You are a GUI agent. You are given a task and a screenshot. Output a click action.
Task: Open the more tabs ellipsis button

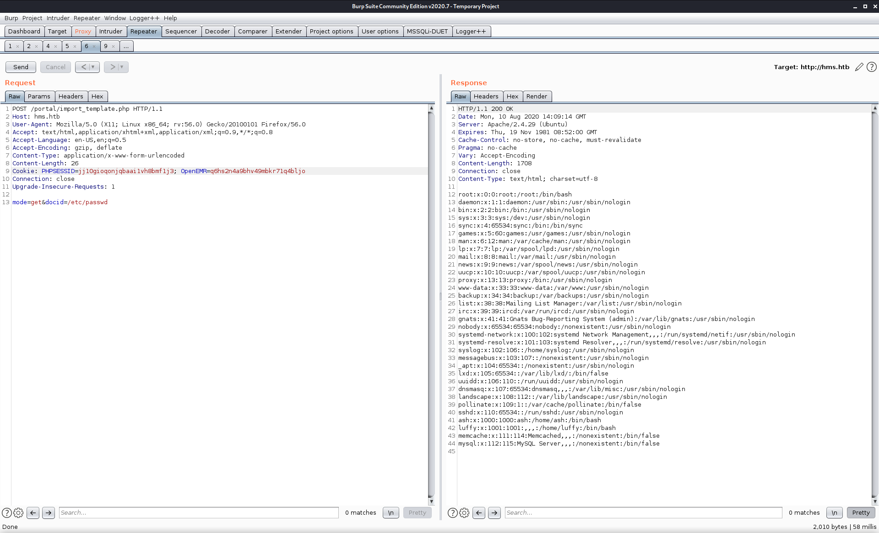[x=126, y=46]
